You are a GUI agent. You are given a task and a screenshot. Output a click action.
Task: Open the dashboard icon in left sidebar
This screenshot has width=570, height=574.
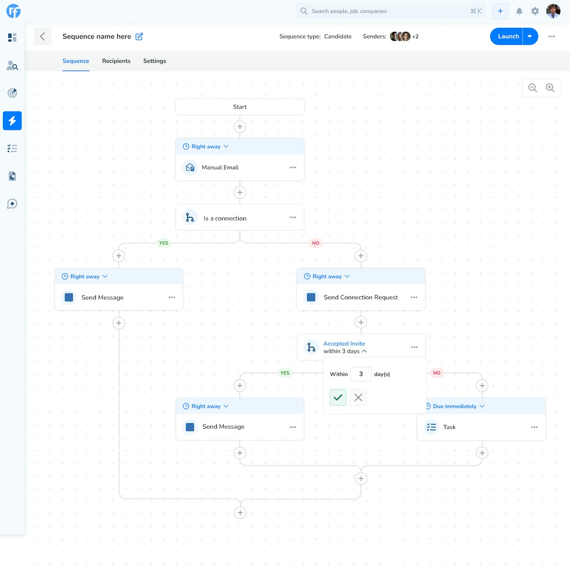pos(12,37)
